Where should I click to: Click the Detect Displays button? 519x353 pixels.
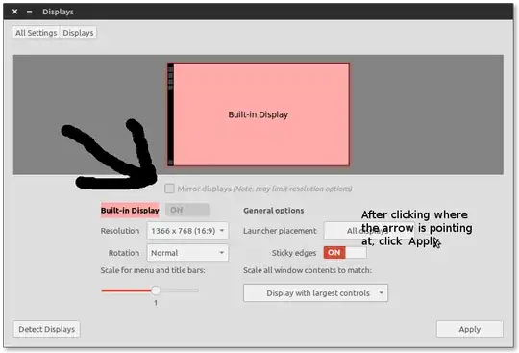tap(47, 329)
